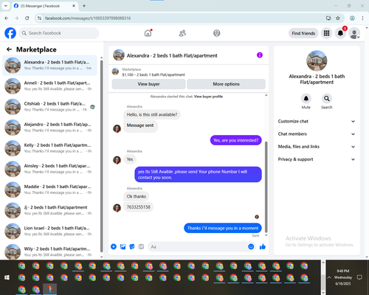Click the 'Ok thanks' message
The width and height of the screenshot is (369, 295).
pos(137,196)
